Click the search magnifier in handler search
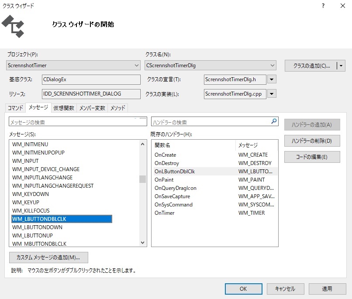352x299 pixels. pyautogui.click(x=274, y=121)
